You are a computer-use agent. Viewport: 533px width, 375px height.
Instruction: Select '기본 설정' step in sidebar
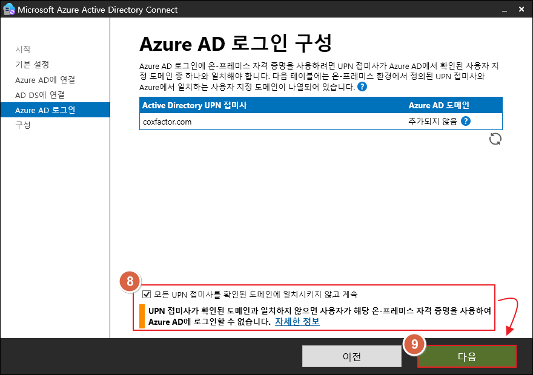[x=32, y=65]
